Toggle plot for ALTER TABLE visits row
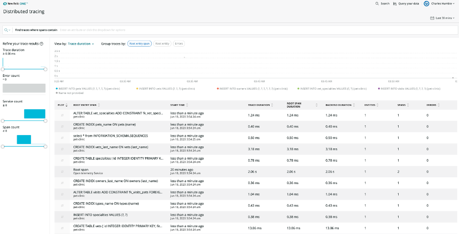This screenshot has height=234, width=459. click(62, 194)
